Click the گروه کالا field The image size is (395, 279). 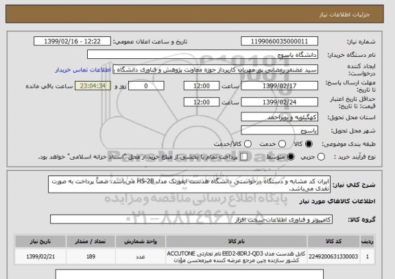pyautogui.click(x=191, y=219)
